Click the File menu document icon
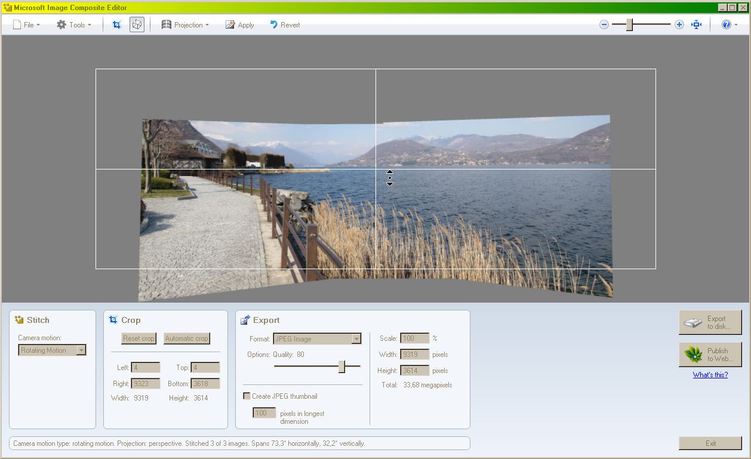Viewport: 751px width, 459px height. (x=17, y=24)
